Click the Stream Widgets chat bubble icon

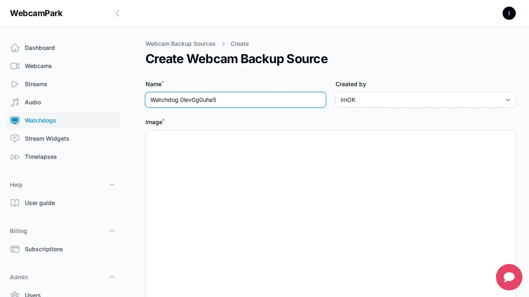coord(15,139)
